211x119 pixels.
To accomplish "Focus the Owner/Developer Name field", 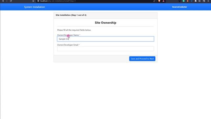I will (x=105, y=39).
